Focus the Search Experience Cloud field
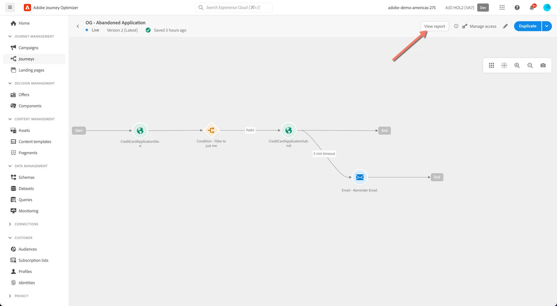The width and height of the screenshot is (557, 306). click(233, 7)
